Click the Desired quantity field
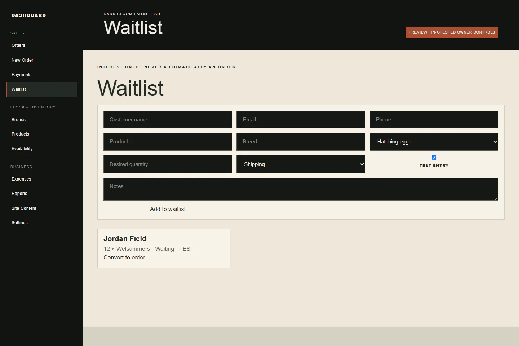 (x=168, y=164)
